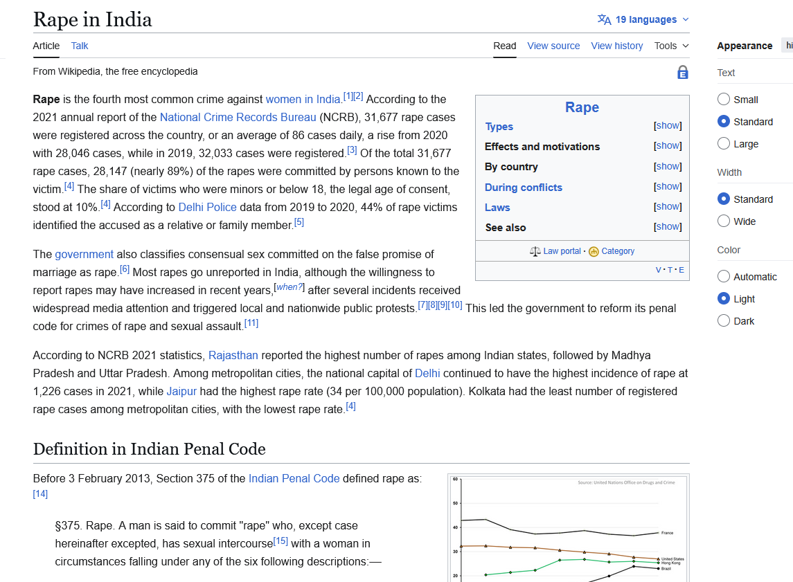793x582 pixels.
Task: Open the Rajasthan link
Action: [233, 355]
